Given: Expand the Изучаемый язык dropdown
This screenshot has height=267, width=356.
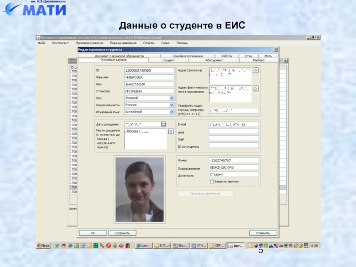Looking at the screenshot, I should [x=172, y=112].
